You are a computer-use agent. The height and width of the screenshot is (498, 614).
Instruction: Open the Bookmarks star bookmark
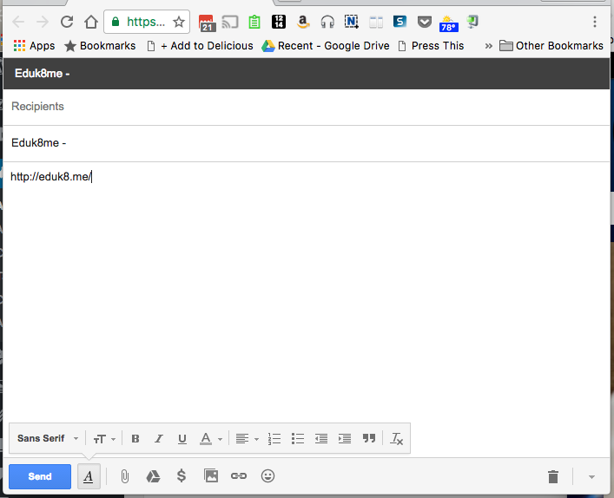click(100, 46)
